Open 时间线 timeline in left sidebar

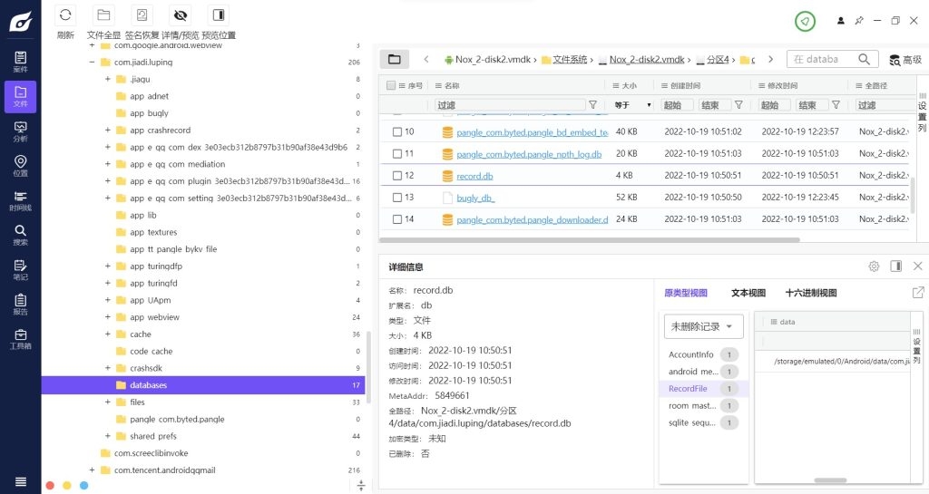click(x=20, y=200)
